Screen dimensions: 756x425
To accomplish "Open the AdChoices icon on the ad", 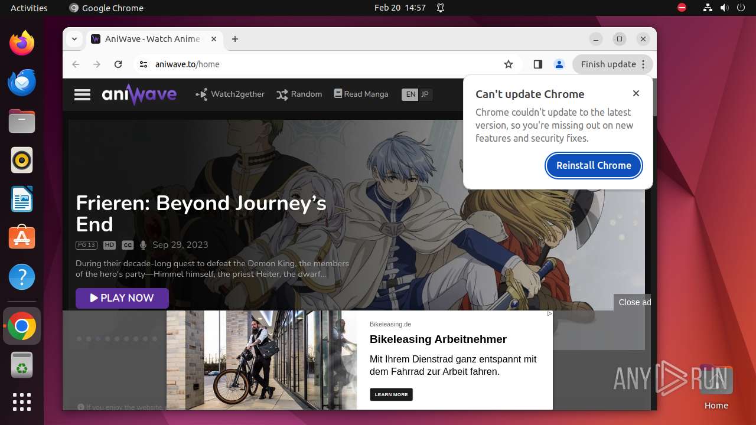I will point(549,314).
